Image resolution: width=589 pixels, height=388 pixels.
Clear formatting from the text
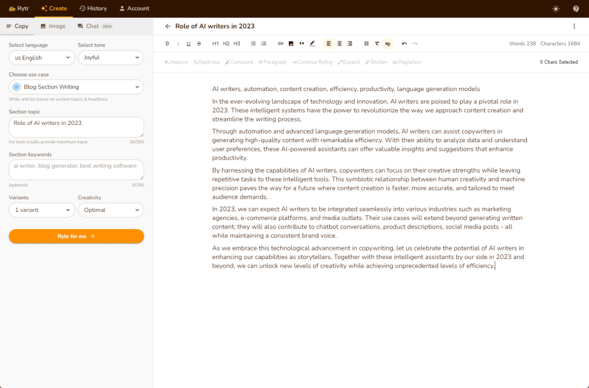pos(377,44)
